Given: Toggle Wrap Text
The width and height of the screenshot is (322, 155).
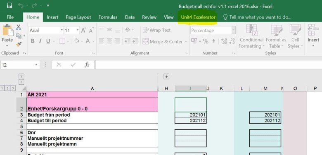Looking at the screenshot, I should pos(156,30).
